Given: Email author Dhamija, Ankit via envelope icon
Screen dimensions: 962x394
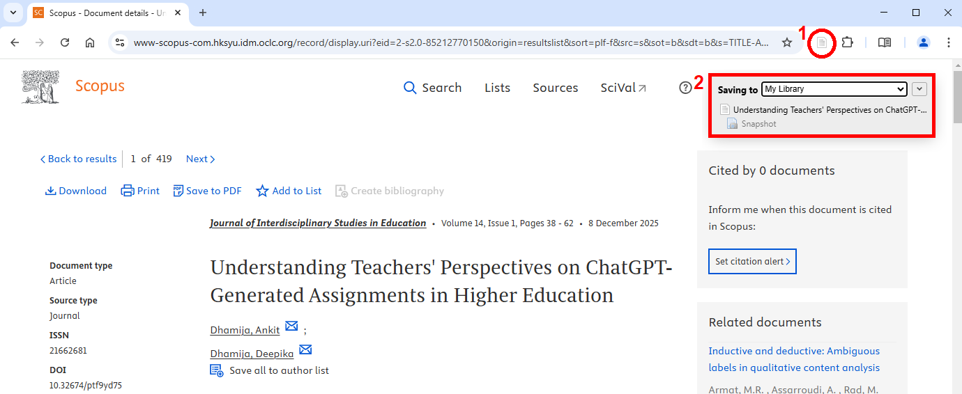Looking at the screenshot, I should coord(291,326).
